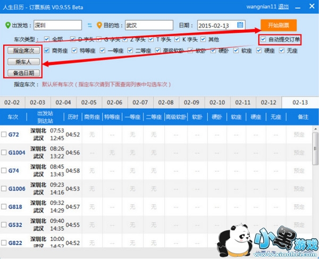The width and height of the screenshot is (319, 259).
Task: Toggle the D字头 train type checkbox
Action: click(x=73, y=39)
